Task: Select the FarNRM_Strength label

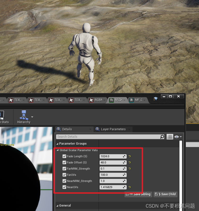Action: click(x=78, y=169)
